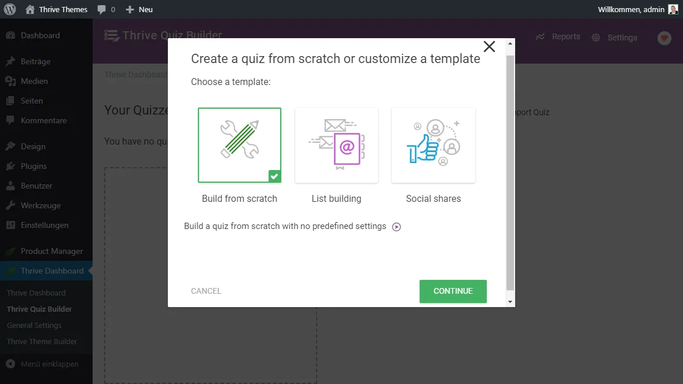Click the Benutzer user icon
This screenshot has height=384, width=683.
10,186
